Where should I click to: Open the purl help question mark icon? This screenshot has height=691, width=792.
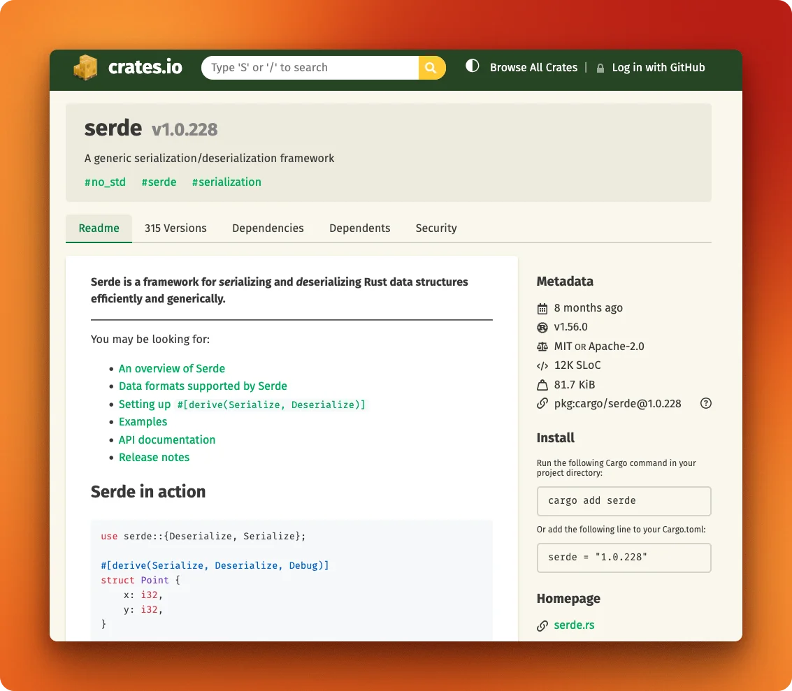pyautogui.click(x=705, y=403)
